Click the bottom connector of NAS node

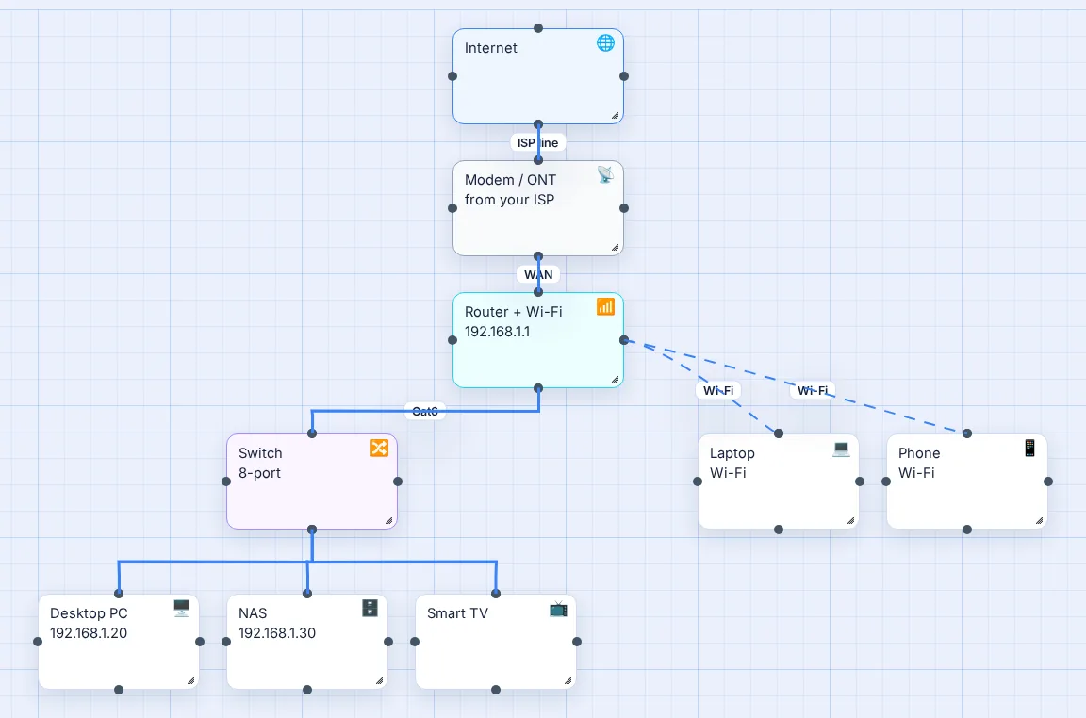tap(306, 690)
